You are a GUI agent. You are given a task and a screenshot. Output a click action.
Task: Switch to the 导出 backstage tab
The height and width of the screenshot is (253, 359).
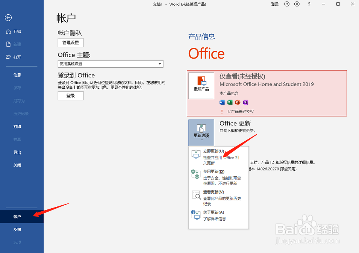[17, 152]
